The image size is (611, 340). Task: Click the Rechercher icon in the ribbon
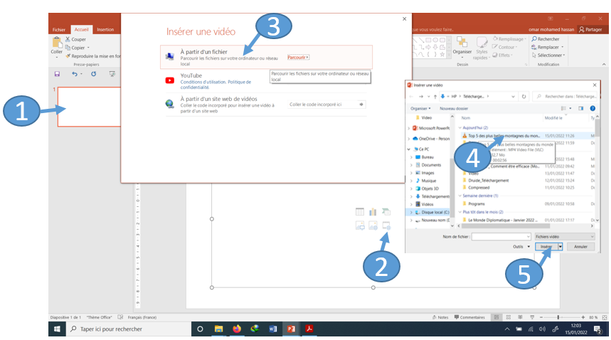[535, 39]
